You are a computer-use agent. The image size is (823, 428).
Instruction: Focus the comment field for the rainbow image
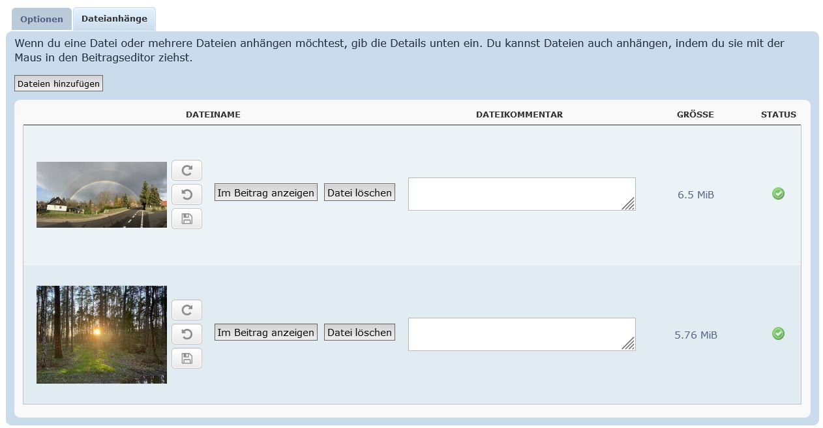click(522, 194)
